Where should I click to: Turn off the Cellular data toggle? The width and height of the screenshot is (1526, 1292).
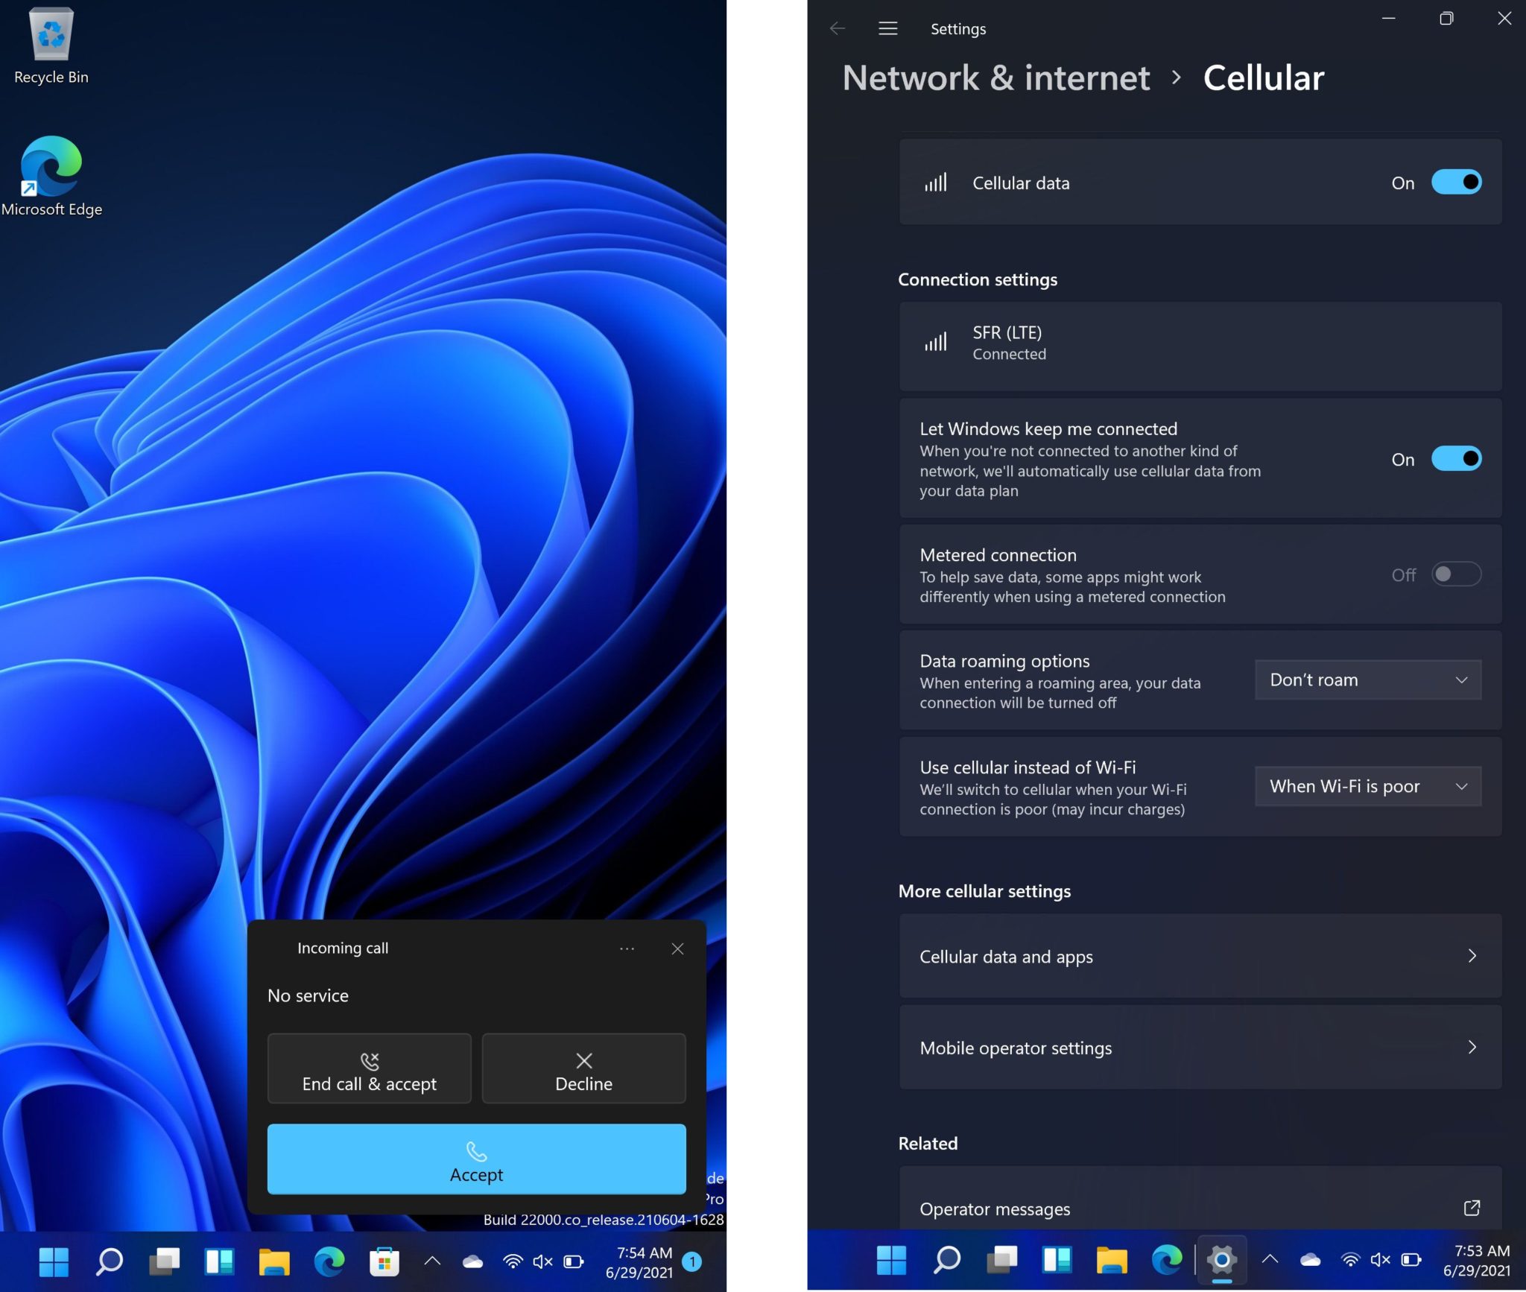(1456, 183)
